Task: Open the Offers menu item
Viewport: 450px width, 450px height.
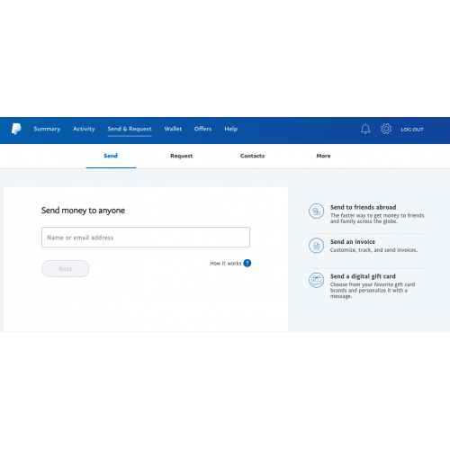Action: coord(202,129)
